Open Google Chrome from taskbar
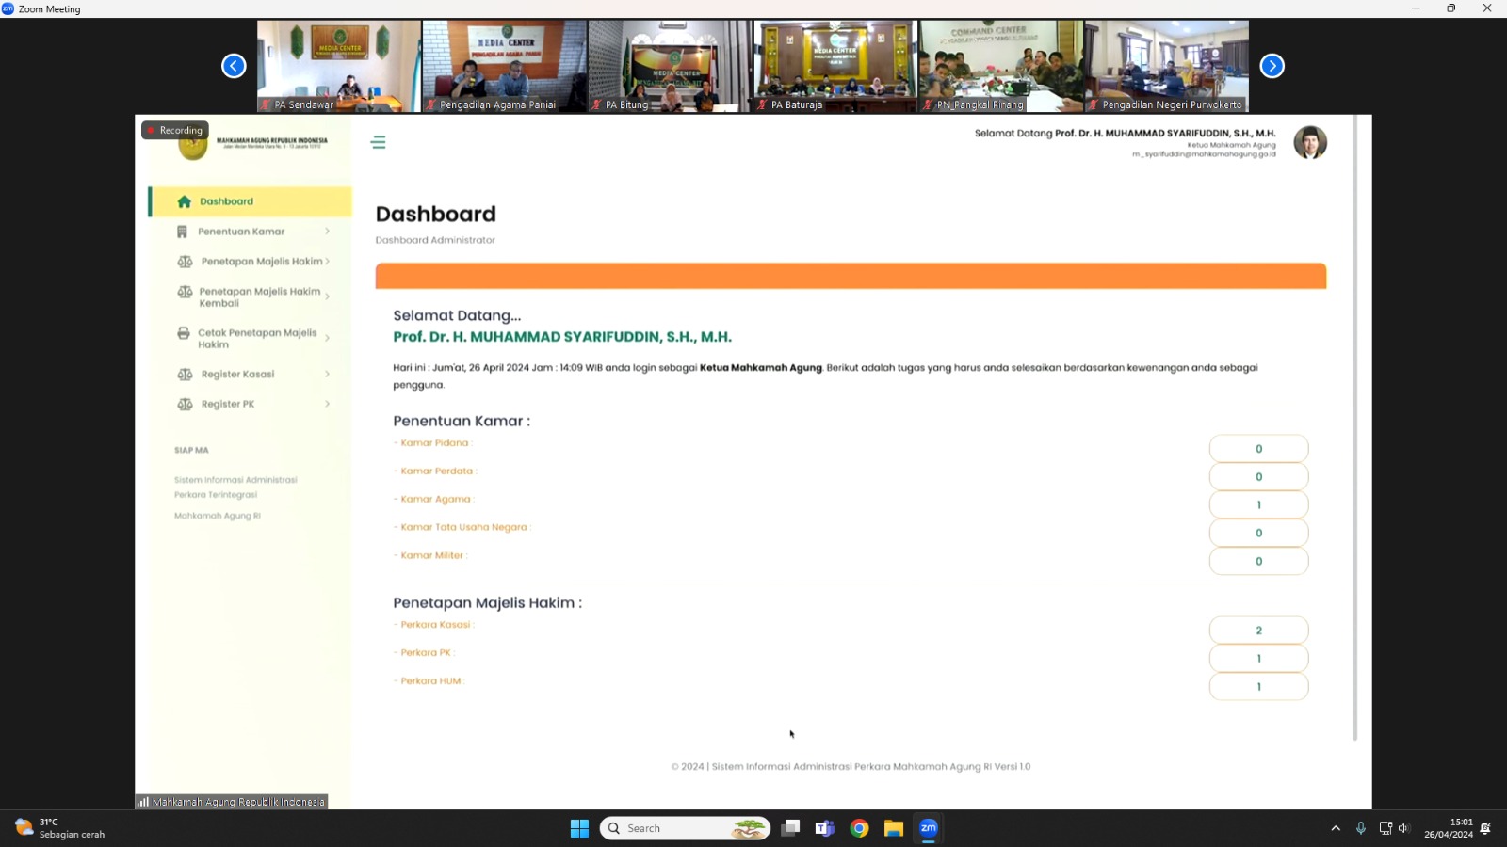This screenshot has height=847, width=1507. click(x=859, y=828)
